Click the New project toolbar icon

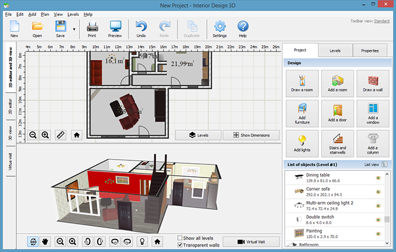point(14,29)
